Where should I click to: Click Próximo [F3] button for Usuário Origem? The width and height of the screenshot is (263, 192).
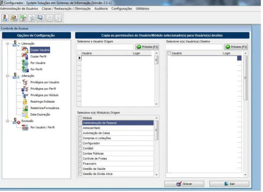point(148,47)
